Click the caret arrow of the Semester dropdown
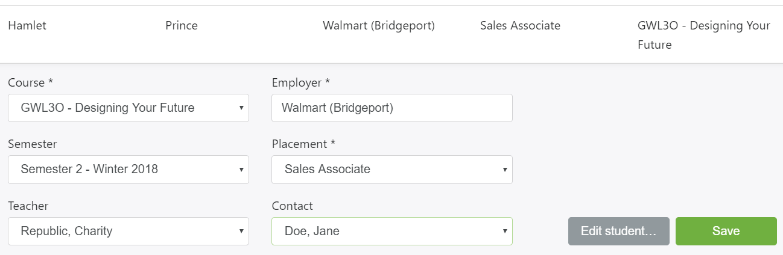 241,170
